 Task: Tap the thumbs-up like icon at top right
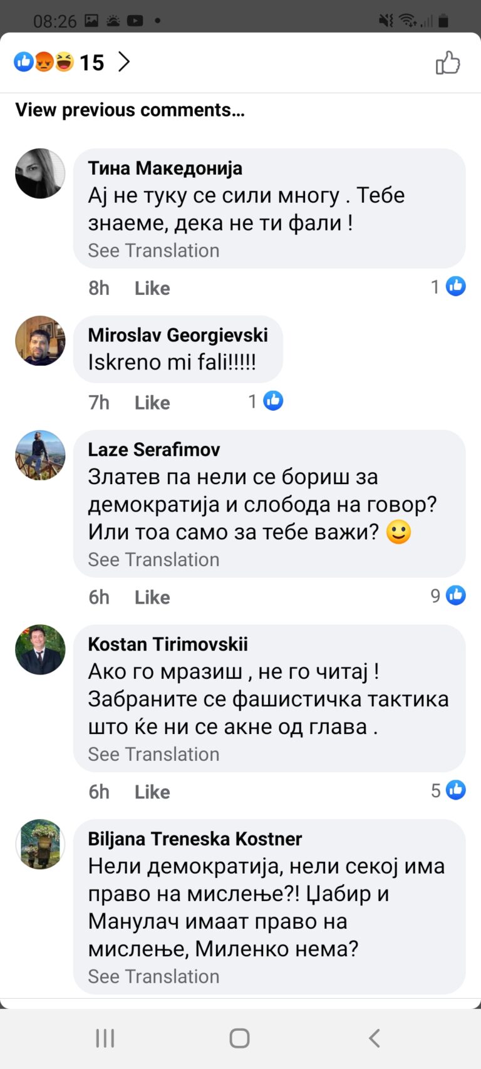(x=448, y=63)
